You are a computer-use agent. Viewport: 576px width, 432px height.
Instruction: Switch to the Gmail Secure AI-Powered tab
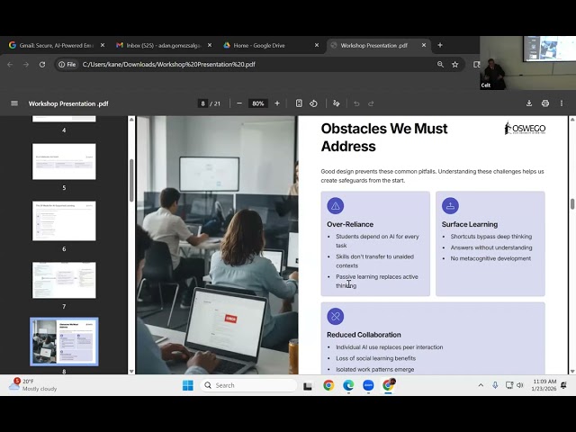(x=56, y=45)
